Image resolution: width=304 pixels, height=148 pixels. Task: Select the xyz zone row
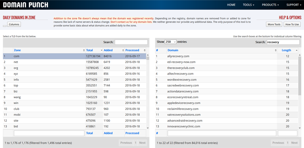point(74,74)
